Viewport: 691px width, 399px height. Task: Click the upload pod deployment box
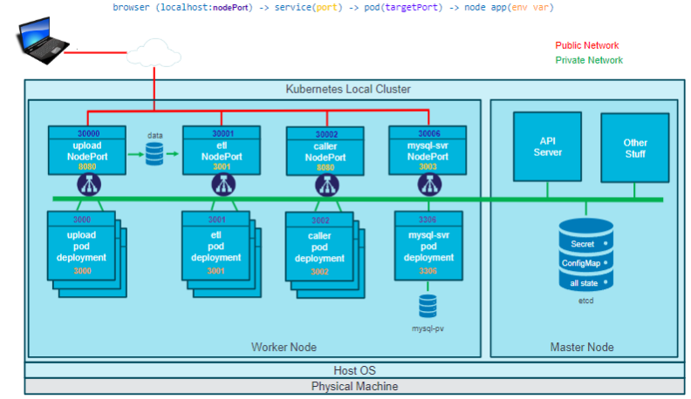pos(81,246)
